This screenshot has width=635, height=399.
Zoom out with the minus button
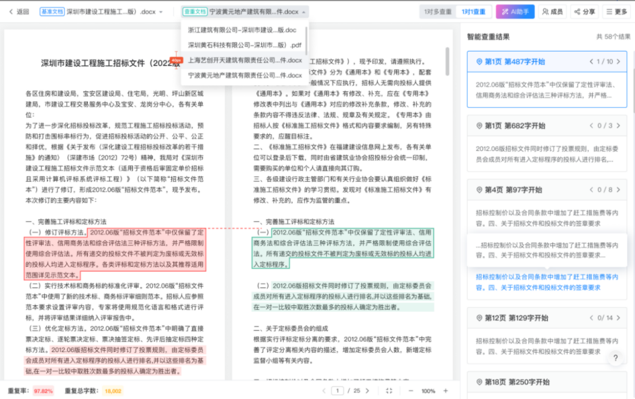click(411, 391)
